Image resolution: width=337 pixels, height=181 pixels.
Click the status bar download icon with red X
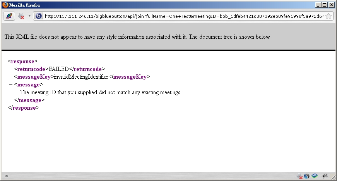coord(299,176)
